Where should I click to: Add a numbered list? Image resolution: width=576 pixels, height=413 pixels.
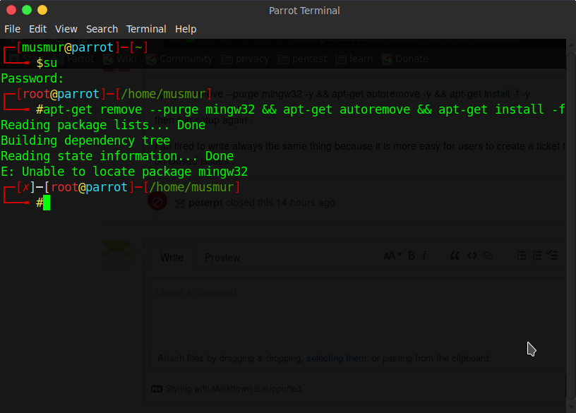(x=538, y=256)
